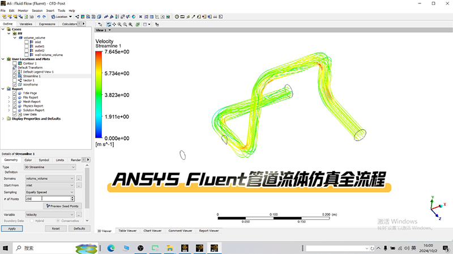Click the Animation film icon in toolbar
The height and width of the screenshot is (254, 453).
click(182, 17)
